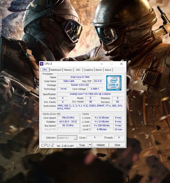Viewport: 170px width, 183px height.
Task: Open the About tab
Action: (x=108, y=70)
